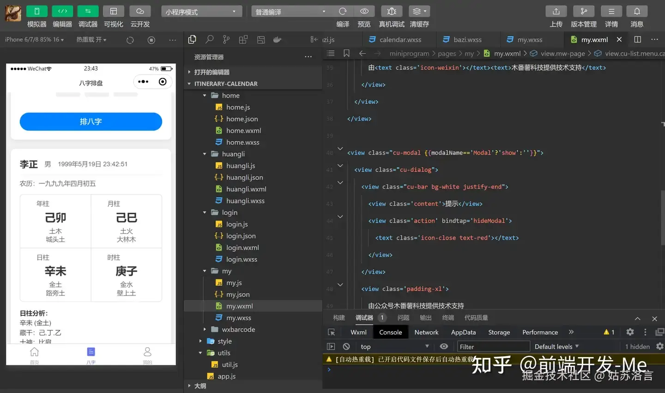Screen dimensions: 665x393
Task: Open the top context dropdown
Action: [395, 347]
